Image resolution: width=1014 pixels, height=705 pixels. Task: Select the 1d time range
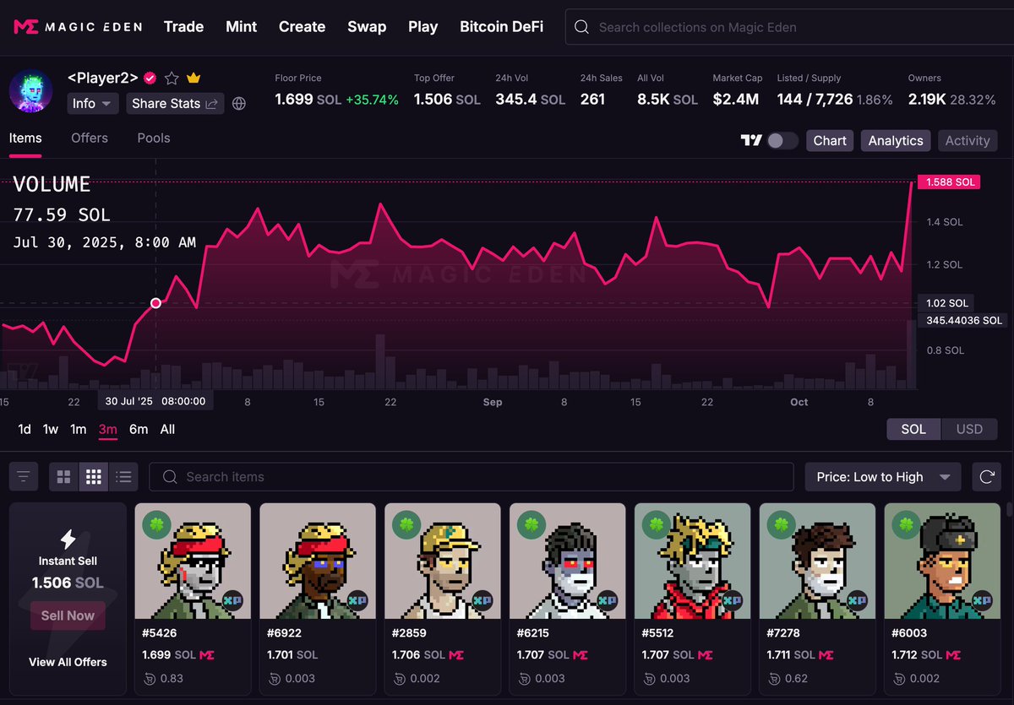coord(25,429)
